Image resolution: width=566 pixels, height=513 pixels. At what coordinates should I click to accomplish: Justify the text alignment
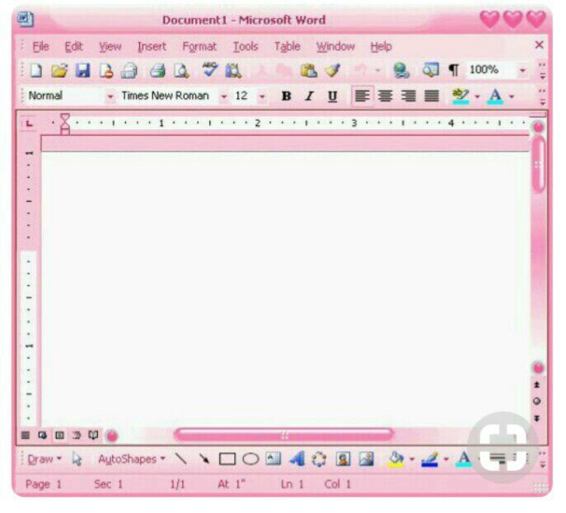432,96
